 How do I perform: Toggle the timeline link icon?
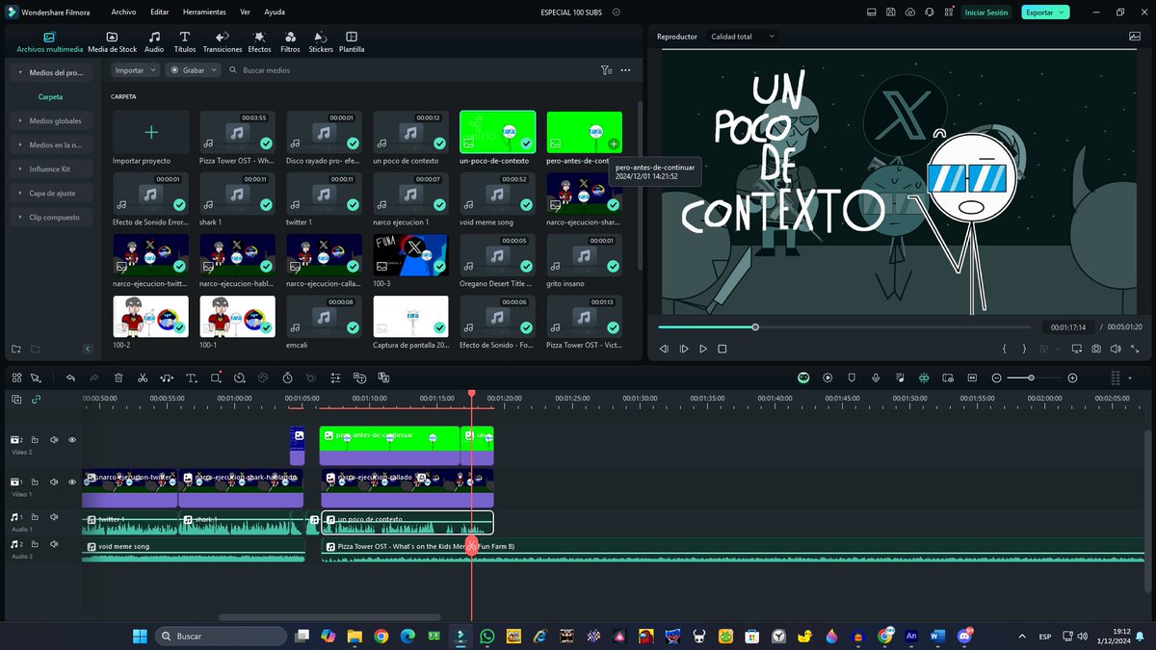tap(37, 399)
